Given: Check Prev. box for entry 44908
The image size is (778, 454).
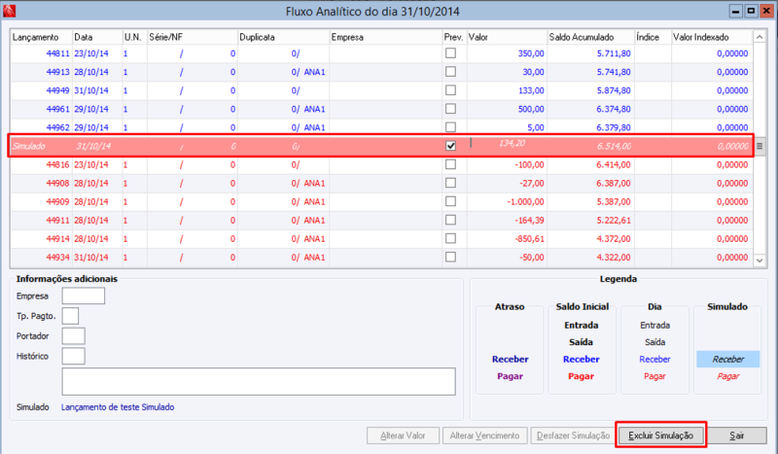Looking at the screenshot, I should pos(450,183).
